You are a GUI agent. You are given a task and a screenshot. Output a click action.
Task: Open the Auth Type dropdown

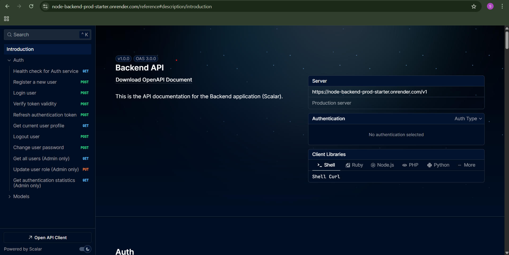click(x=468, y=119)
